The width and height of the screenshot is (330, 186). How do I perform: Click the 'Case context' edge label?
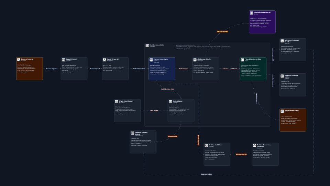click(154, 110)
